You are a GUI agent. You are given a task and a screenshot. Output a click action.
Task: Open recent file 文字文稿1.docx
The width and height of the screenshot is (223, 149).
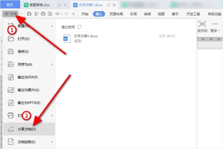pos(119,38)
